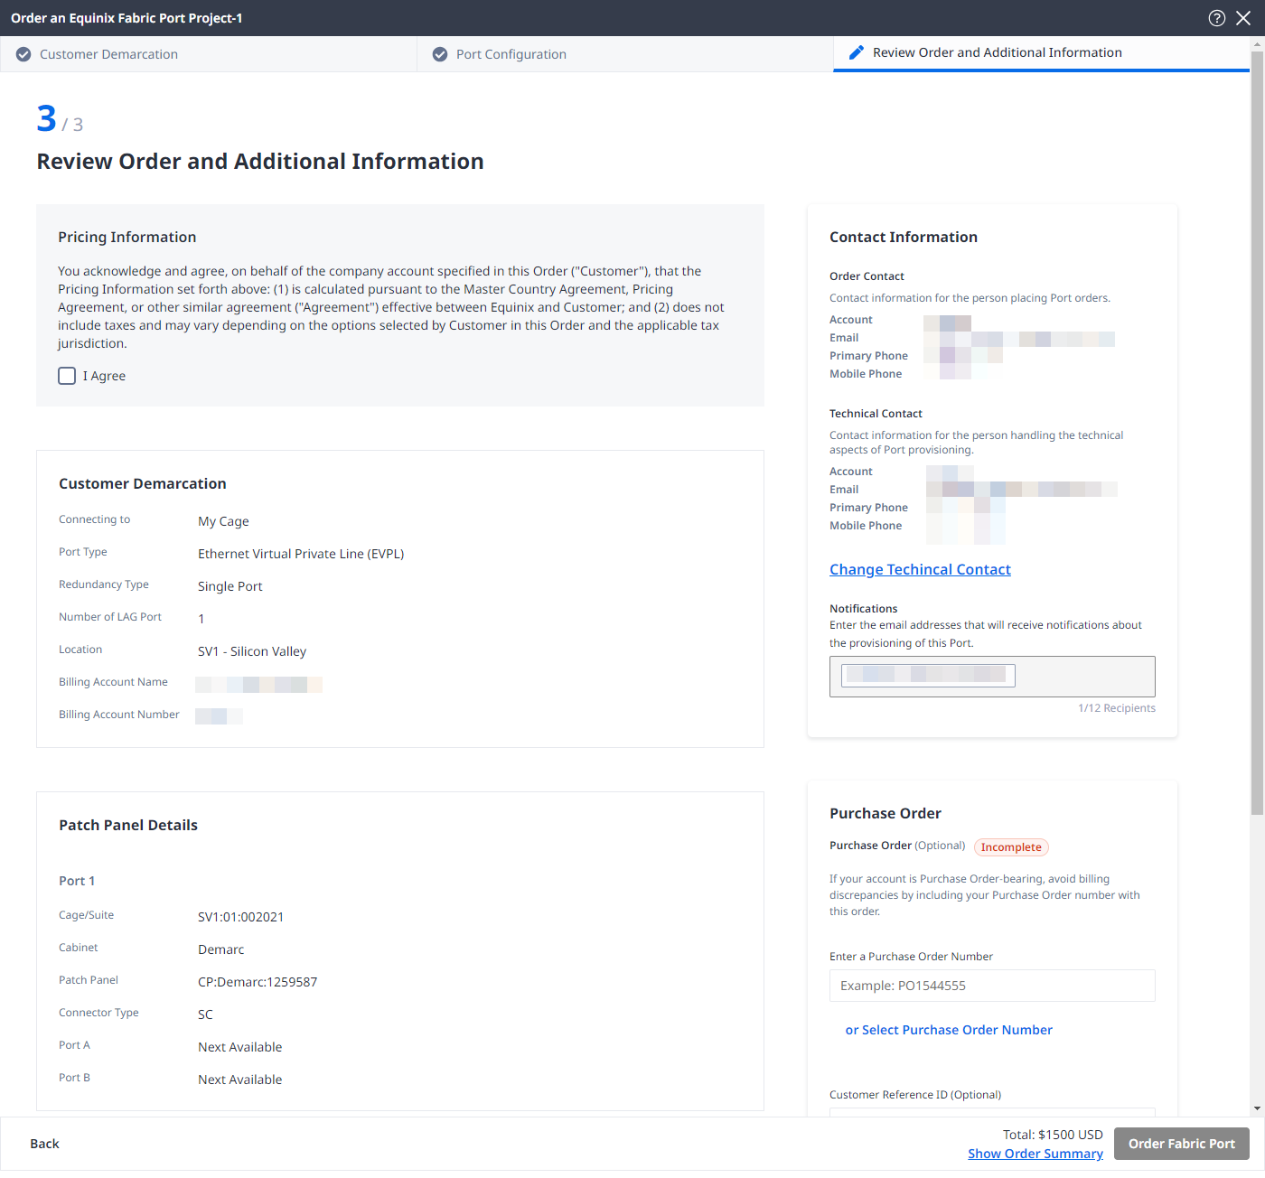The image size is (1265, 1178).
Task: Close the order dialog with X icon
Action: 1243,18
